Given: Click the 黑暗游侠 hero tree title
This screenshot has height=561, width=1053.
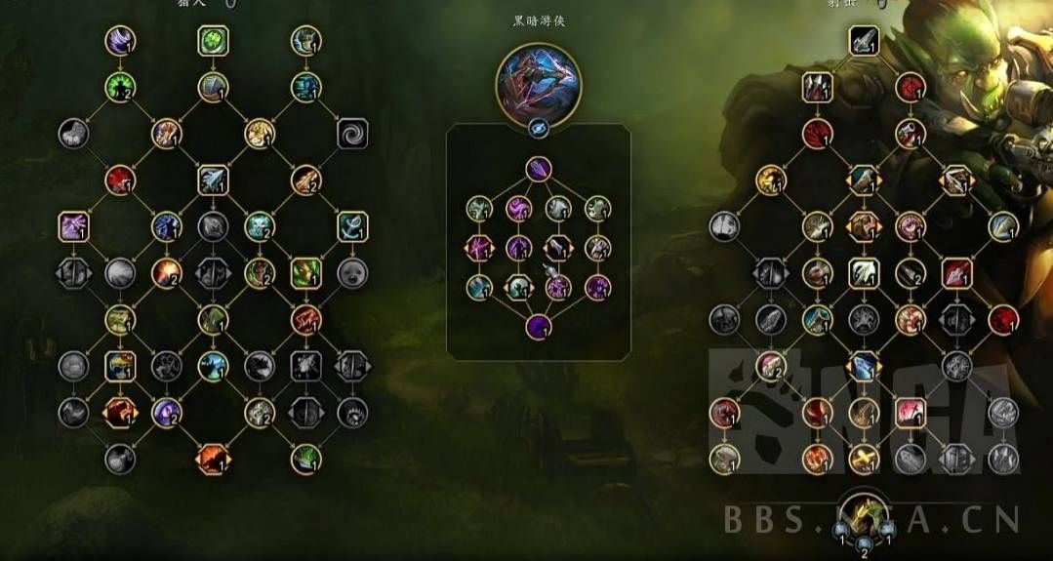Looking at the screenshot, I should tap(540, 21).
